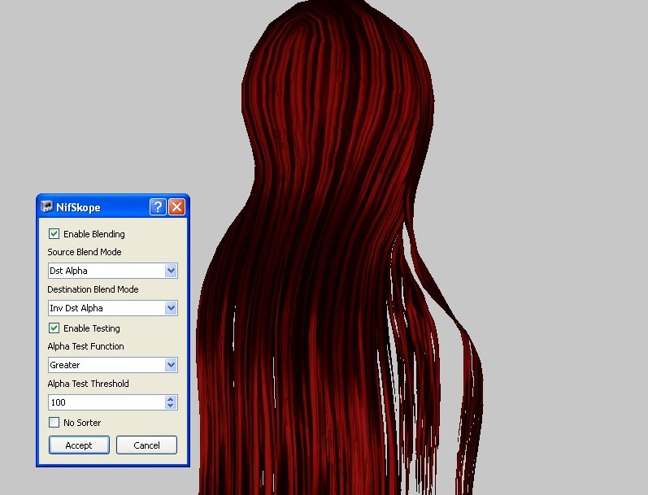Toggle the Enable Blending checkbox
Image resolution: width=648 pixels, height=495 pixels.
54,234
